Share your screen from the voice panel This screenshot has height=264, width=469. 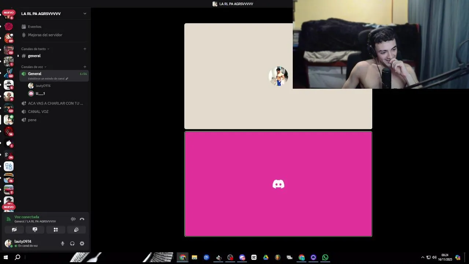[35, 230]
